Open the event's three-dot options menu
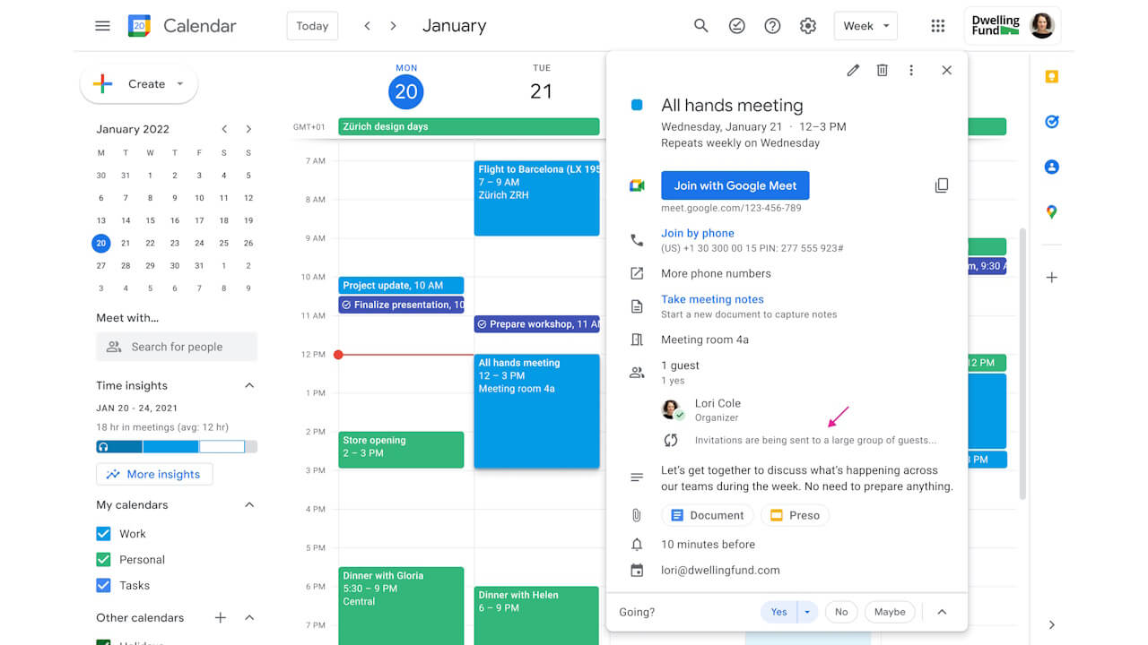The width and height of the screenshot is (1148, 645). point(911,69)
